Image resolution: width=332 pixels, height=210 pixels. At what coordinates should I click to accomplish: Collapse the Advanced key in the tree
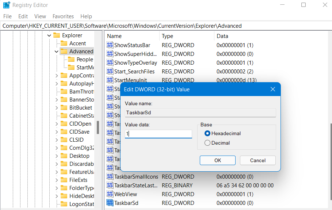click(x=56, y=51)
